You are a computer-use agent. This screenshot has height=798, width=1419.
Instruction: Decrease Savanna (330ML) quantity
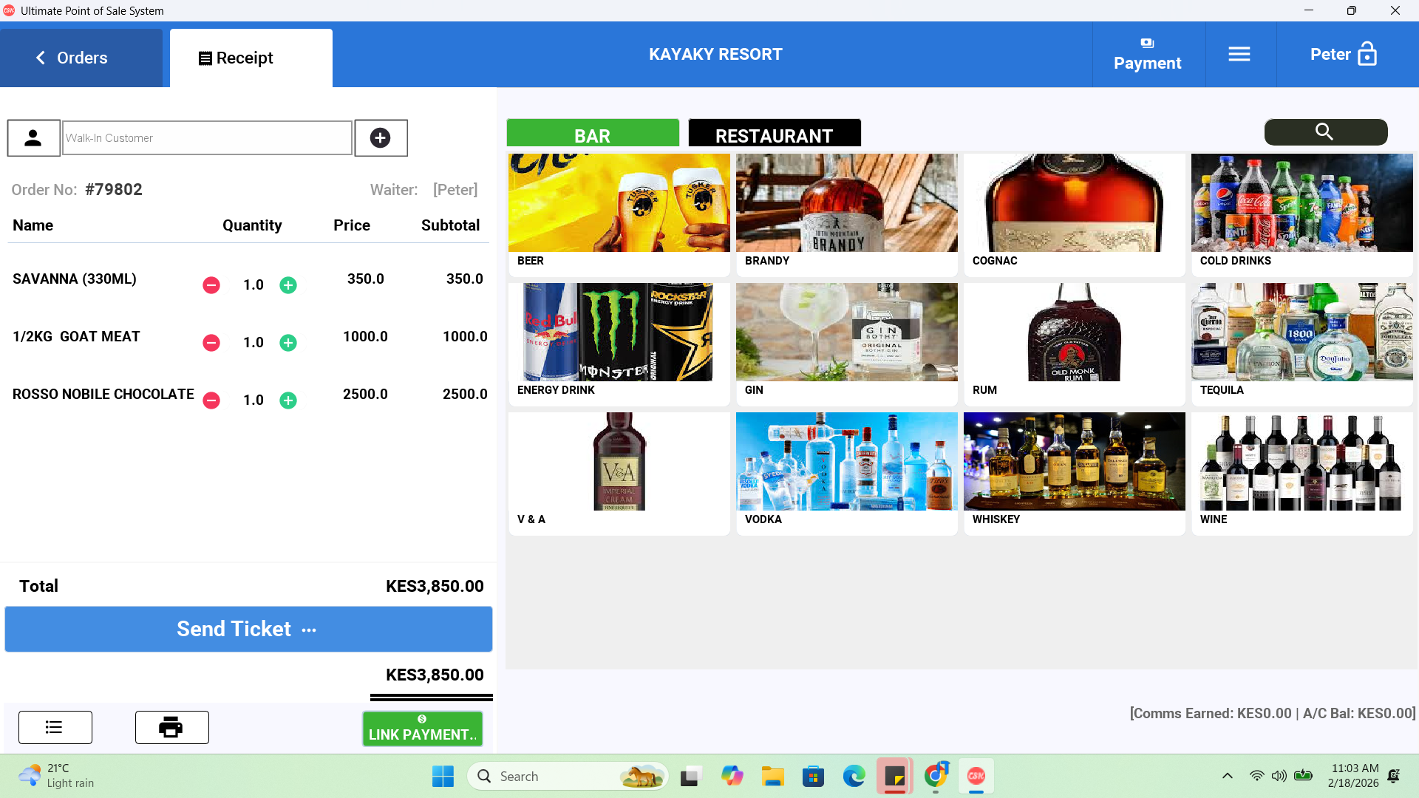[x=211, y=285]
